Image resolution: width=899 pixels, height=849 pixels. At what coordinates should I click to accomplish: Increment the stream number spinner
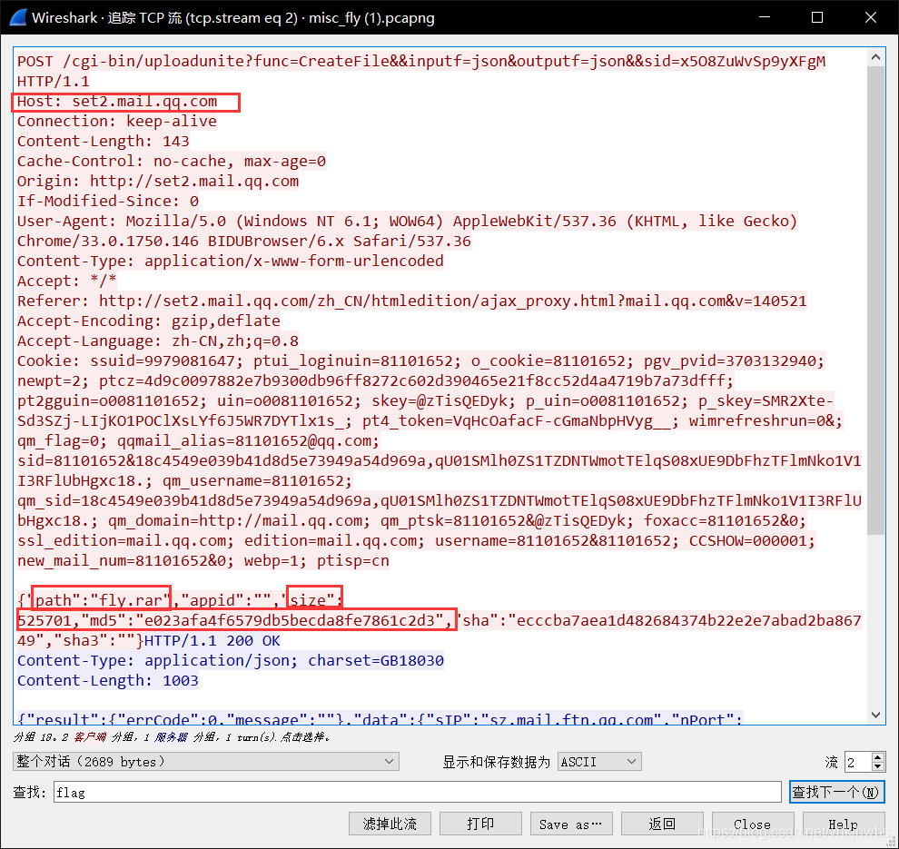pos(877,756)
